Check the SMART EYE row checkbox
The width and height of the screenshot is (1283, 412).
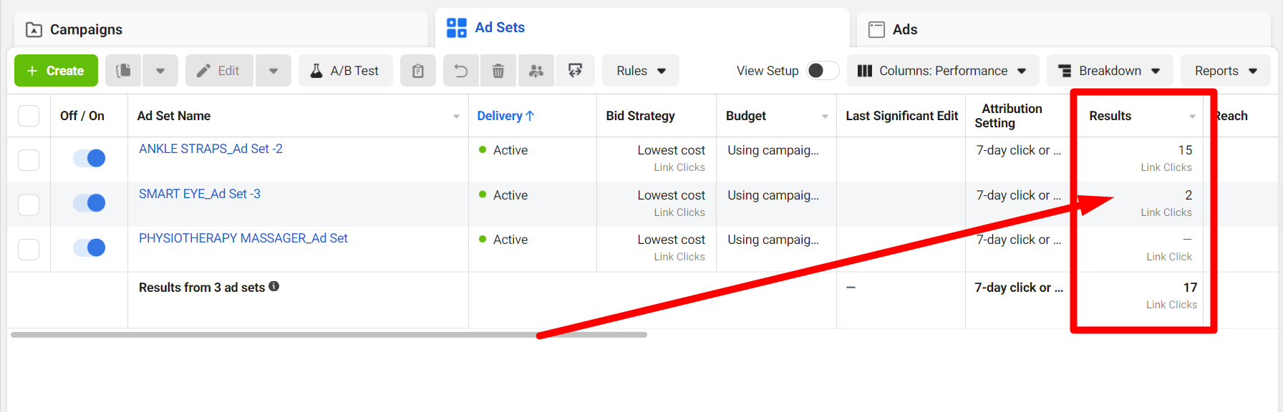coord(29,205)
